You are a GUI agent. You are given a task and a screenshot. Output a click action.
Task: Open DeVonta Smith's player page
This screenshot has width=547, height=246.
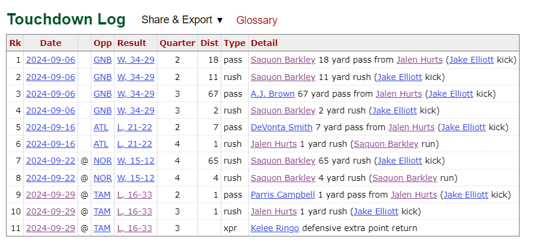tap(282, 127)
